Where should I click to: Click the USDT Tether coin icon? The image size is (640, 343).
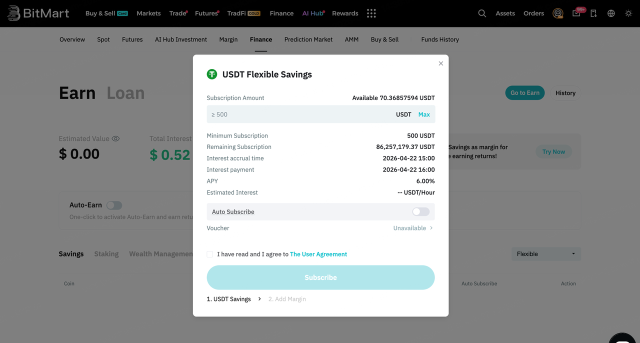point(212,74)
